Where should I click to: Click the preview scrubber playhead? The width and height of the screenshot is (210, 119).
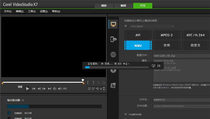83,80
